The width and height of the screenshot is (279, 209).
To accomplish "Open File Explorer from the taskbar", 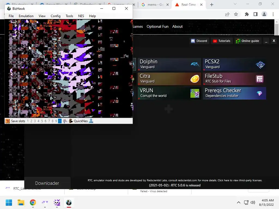I will click(21, 202).
